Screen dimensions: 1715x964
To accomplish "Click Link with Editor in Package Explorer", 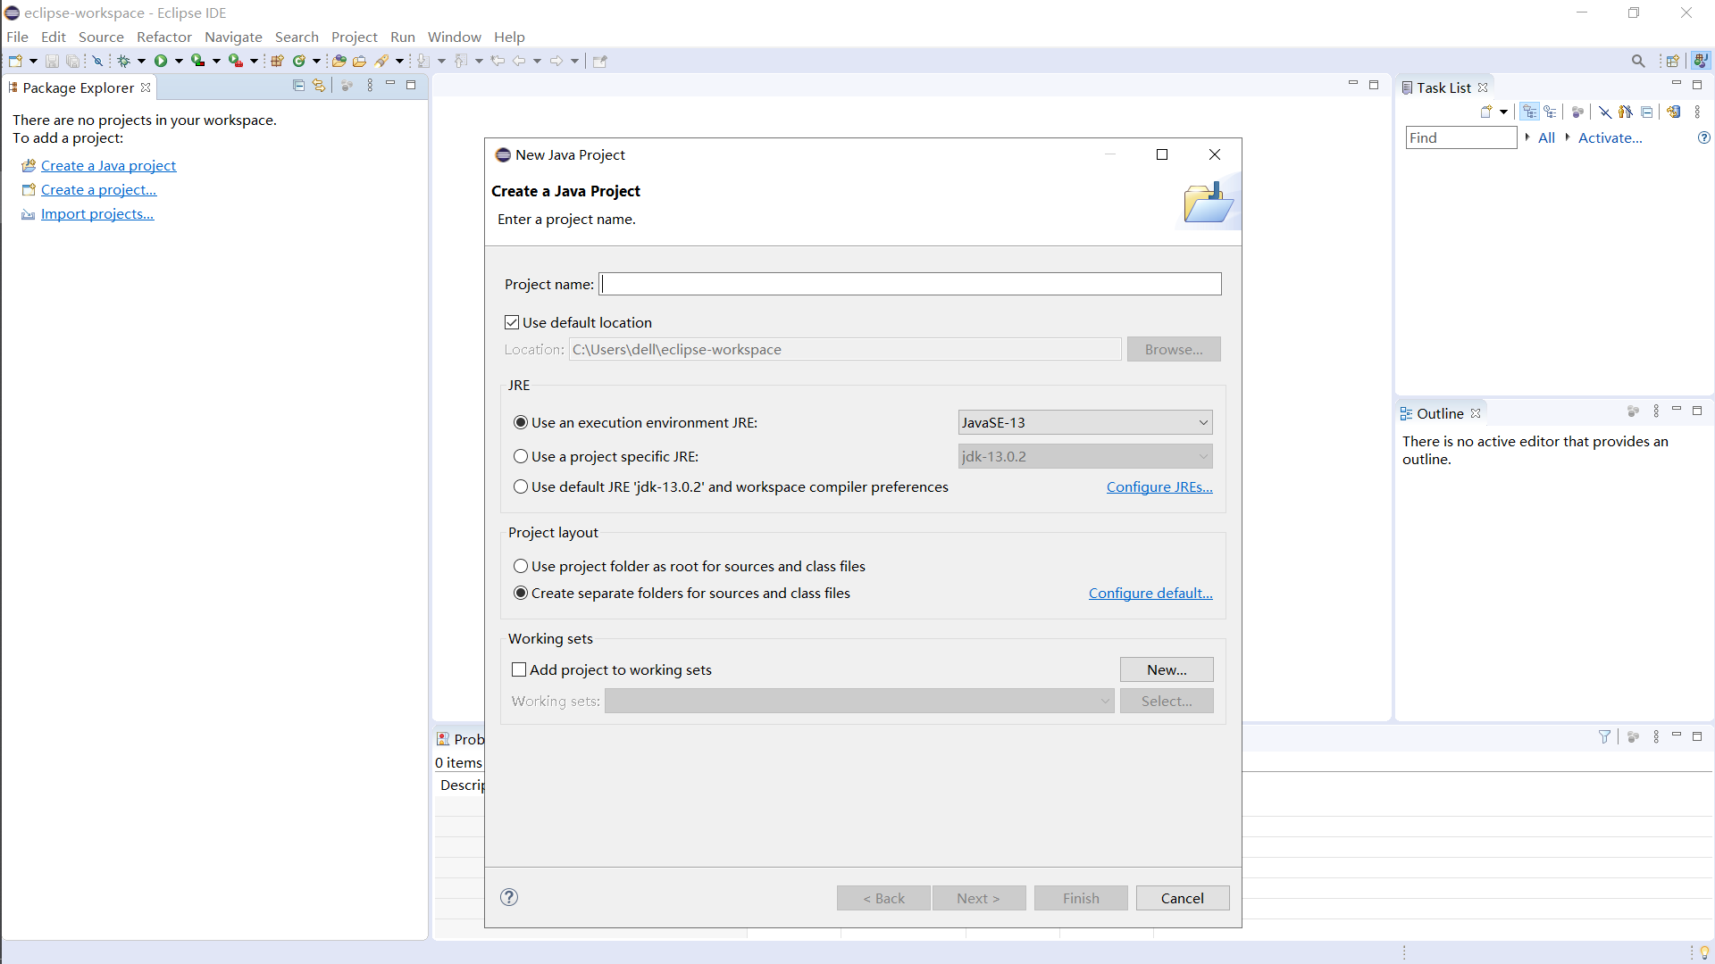I will pyautogui.click(x=319, y=86).
